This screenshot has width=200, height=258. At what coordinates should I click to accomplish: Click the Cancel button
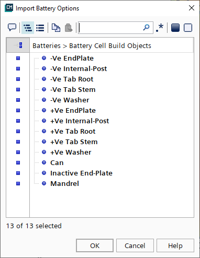point(135,245)
